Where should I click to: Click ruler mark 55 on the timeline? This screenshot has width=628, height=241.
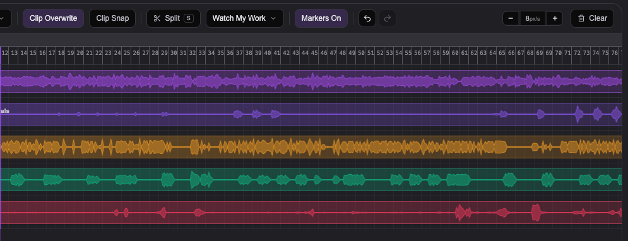tap(408, 52)
